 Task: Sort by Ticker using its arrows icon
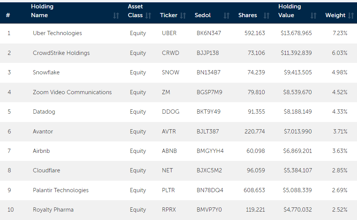183,16
